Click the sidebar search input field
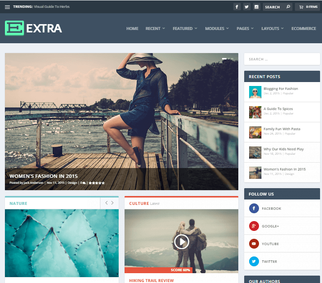Screen dimensions: 322x283 [x=282, y=59]
